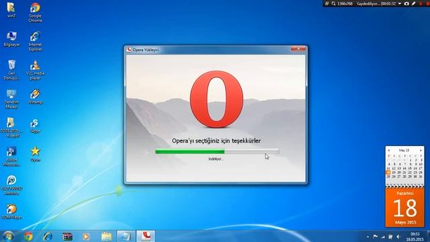The image size is (430, 242).
Task: Open the Geri Dönüşüm recycle bin
Action: click(x=11, y=70)
